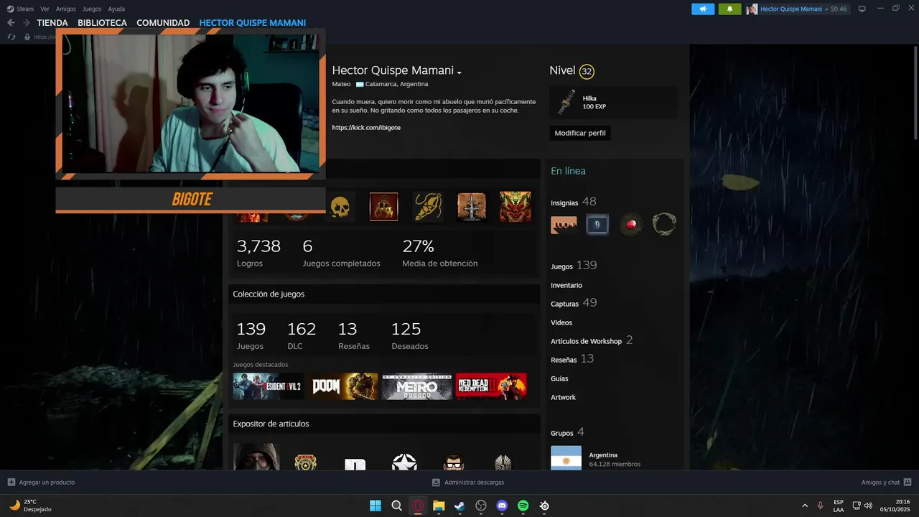Open the ring-shaped Ouroboros badge
This screenshot has height=517, width=919.
(x=664, y=225)
